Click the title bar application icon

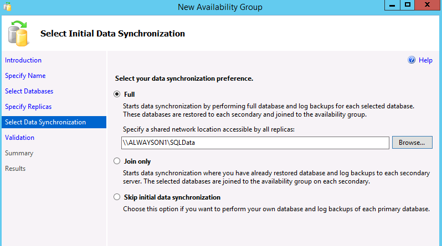[x=7, y=7]
